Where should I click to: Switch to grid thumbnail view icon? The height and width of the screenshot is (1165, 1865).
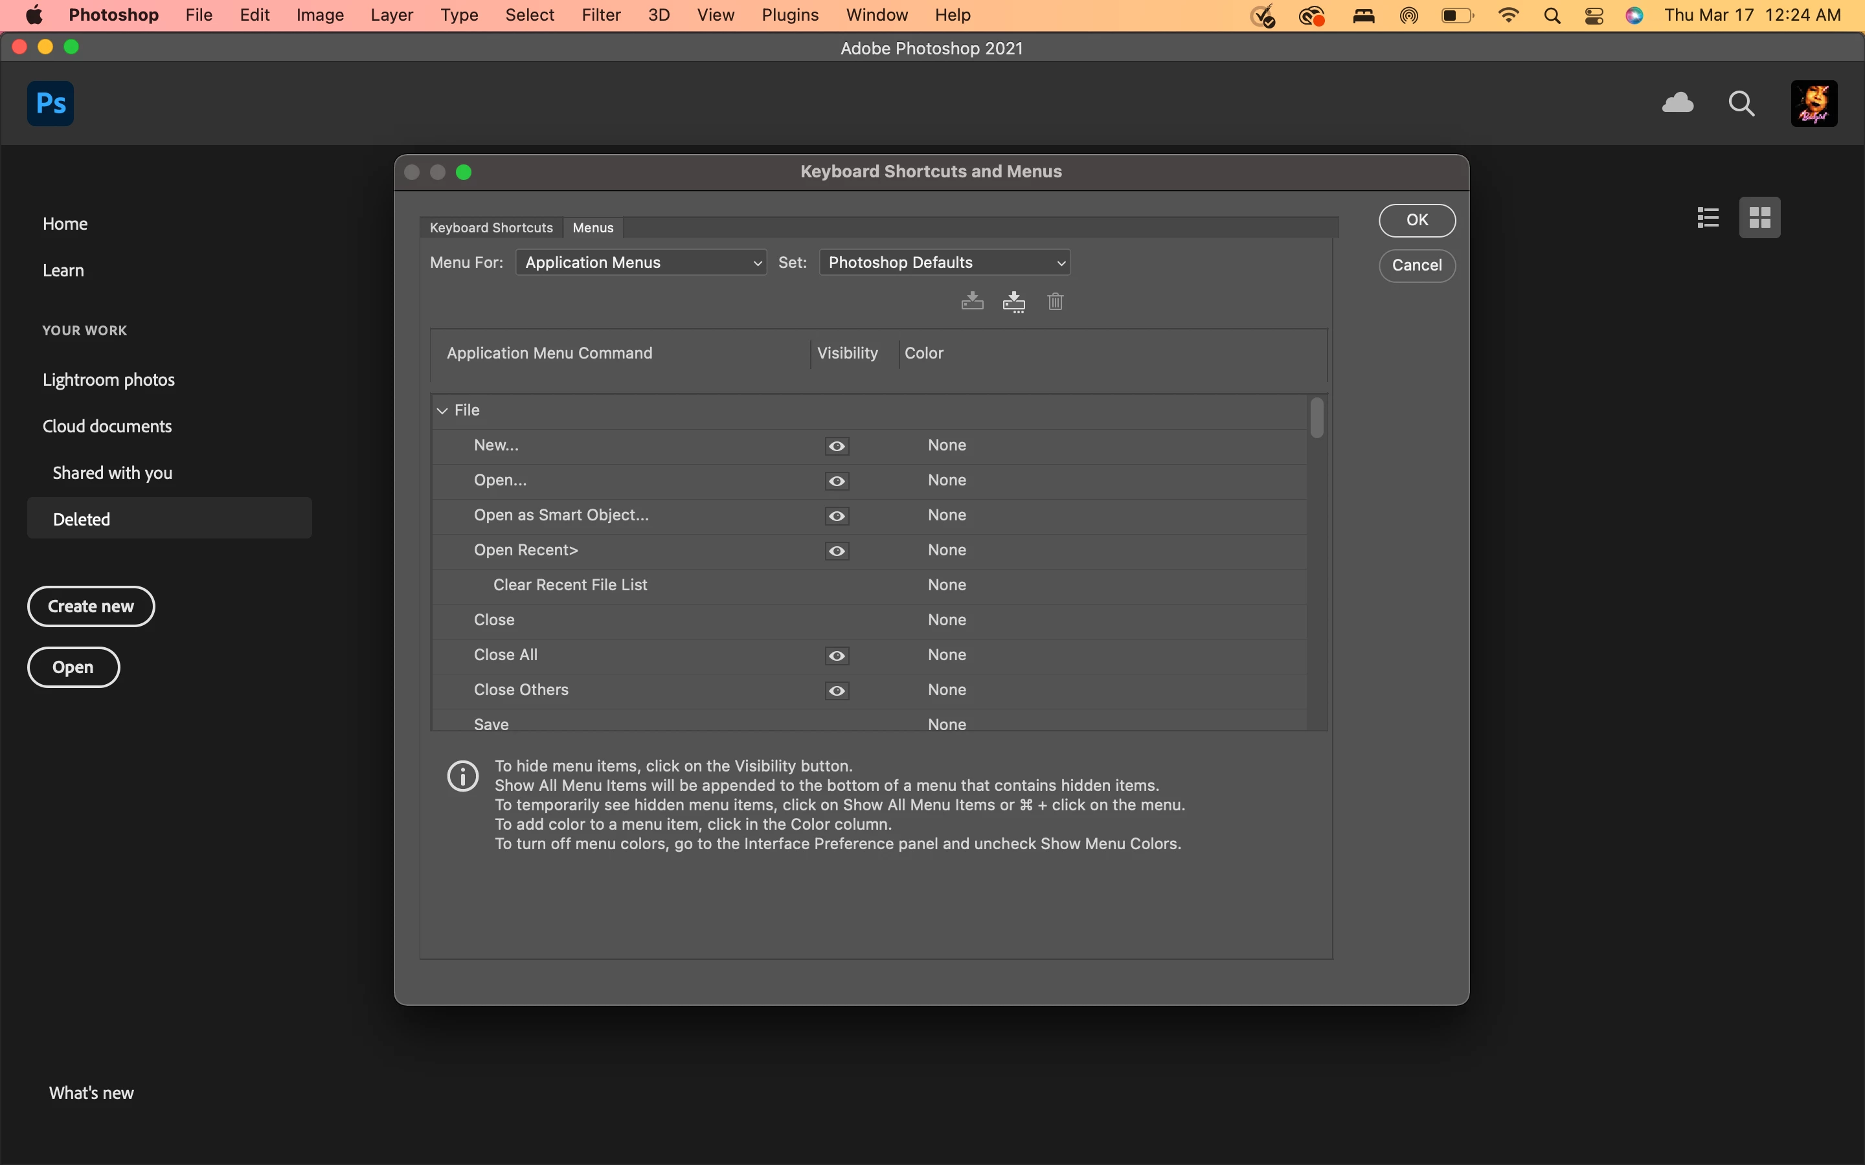(1759, 218)
